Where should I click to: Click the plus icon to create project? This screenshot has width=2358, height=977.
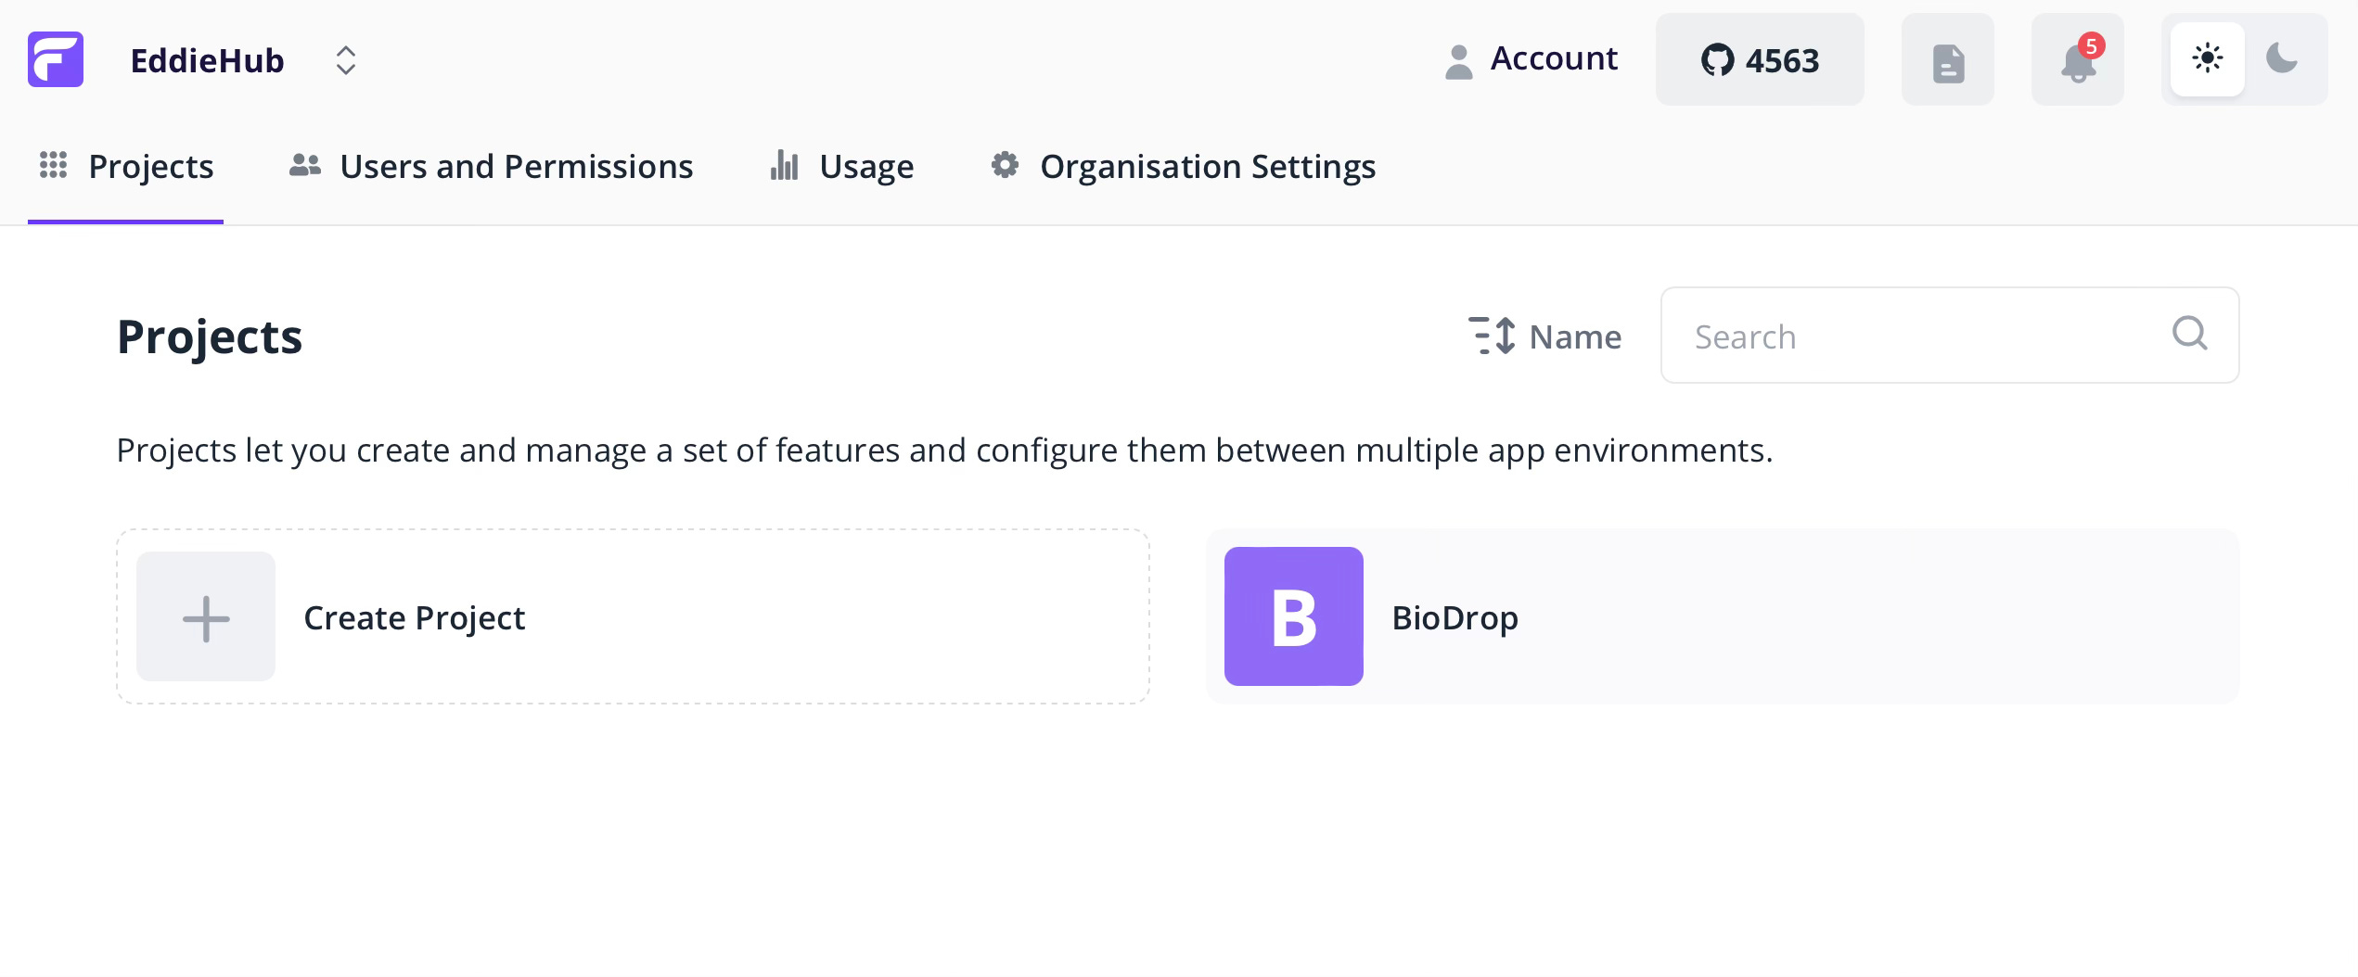206,617
